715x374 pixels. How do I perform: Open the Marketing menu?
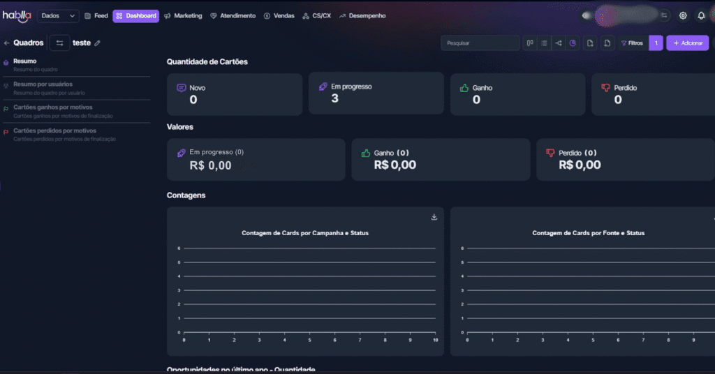pos(183,15)
